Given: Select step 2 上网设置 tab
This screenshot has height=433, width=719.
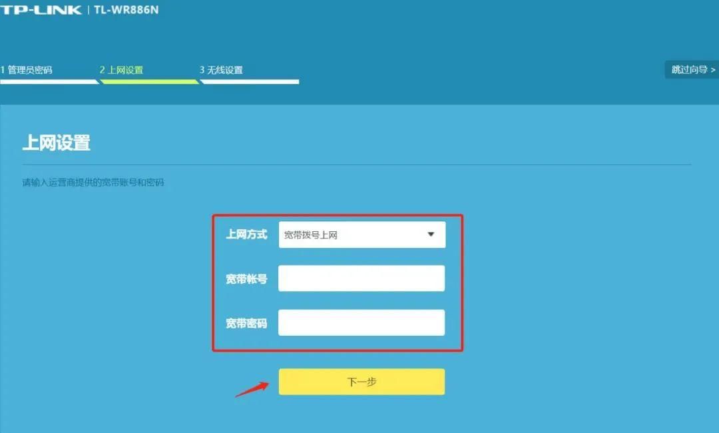Looking at the screenshot, I should (122, 70).
